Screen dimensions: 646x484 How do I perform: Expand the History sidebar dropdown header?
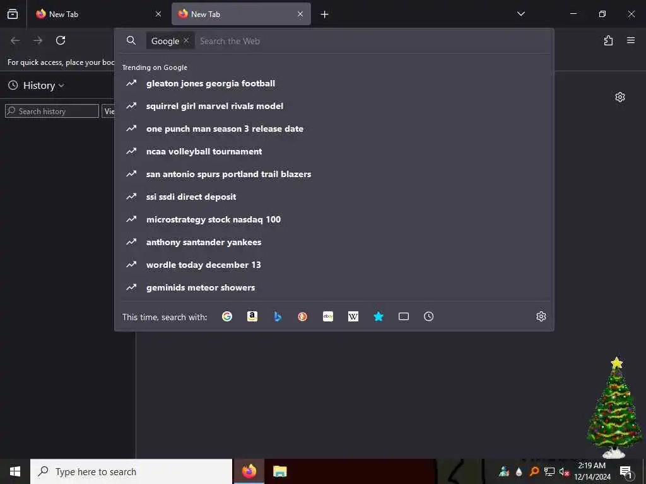click(x=36, y=86)
